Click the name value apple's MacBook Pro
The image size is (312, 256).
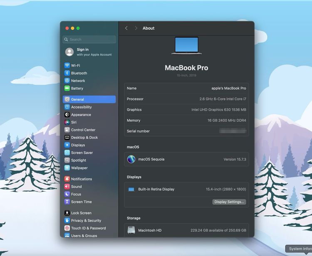click(x=229, y=88)
